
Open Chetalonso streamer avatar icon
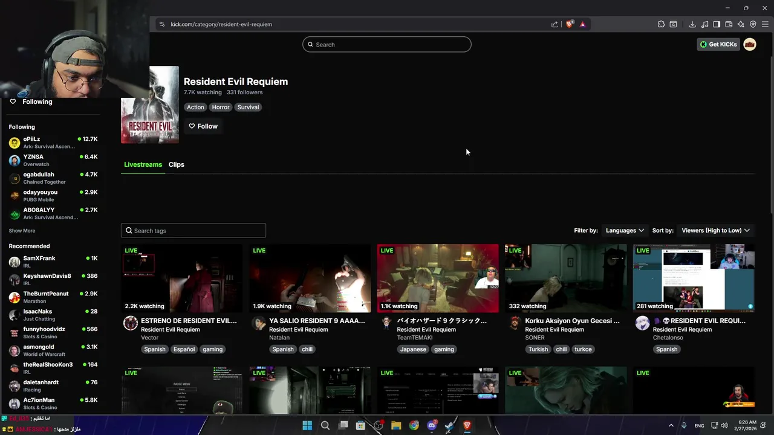click(x=642, y=323)
